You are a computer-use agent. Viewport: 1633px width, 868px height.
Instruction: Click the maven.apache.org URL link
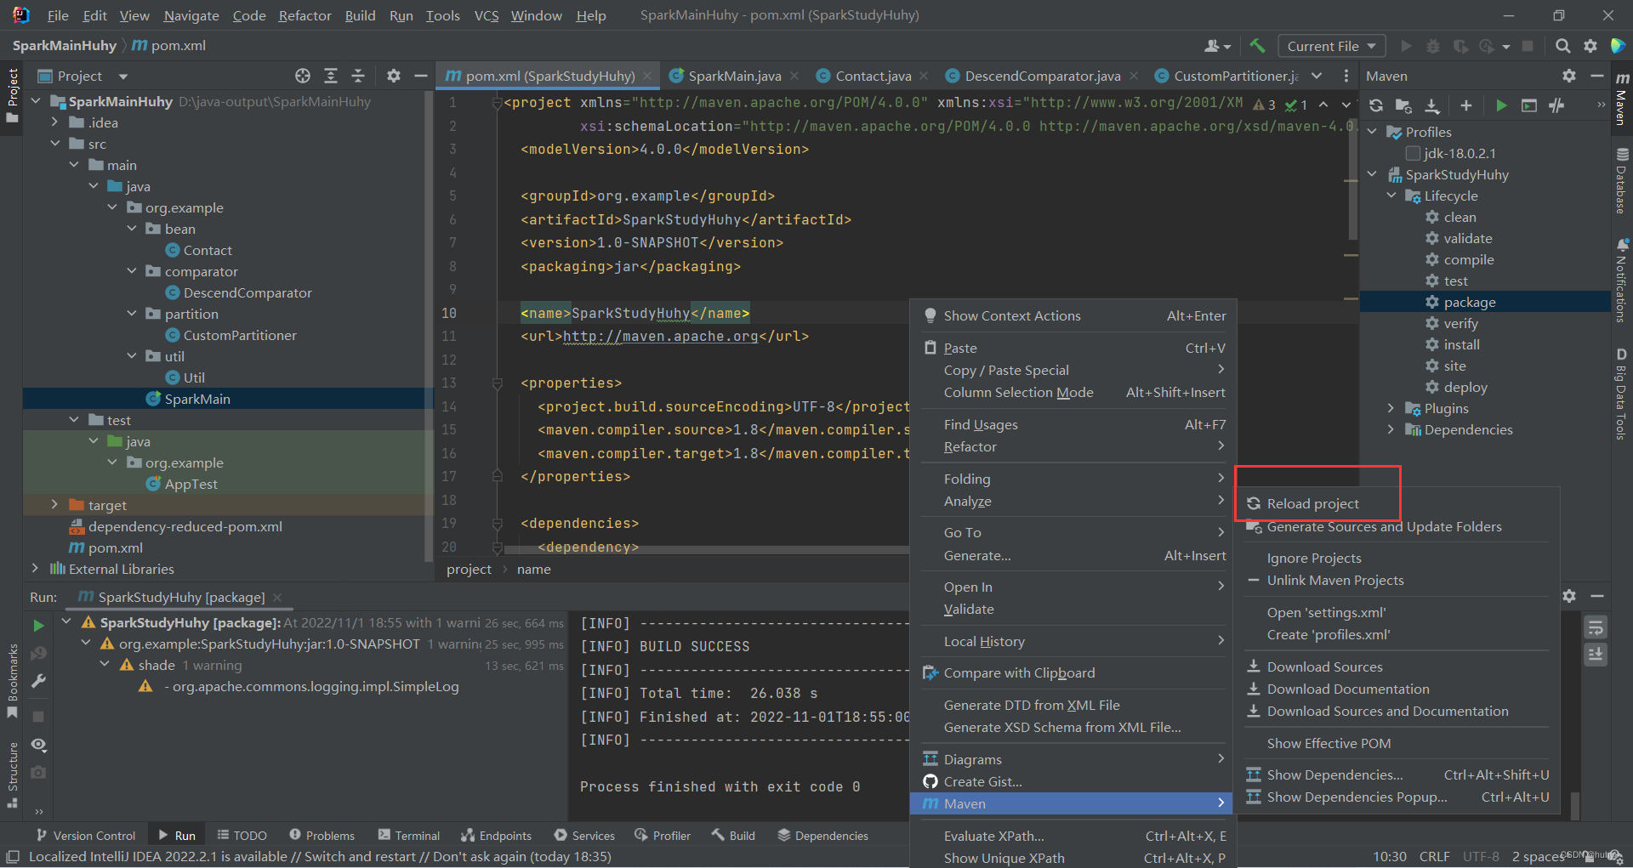(x=660, y=336)
